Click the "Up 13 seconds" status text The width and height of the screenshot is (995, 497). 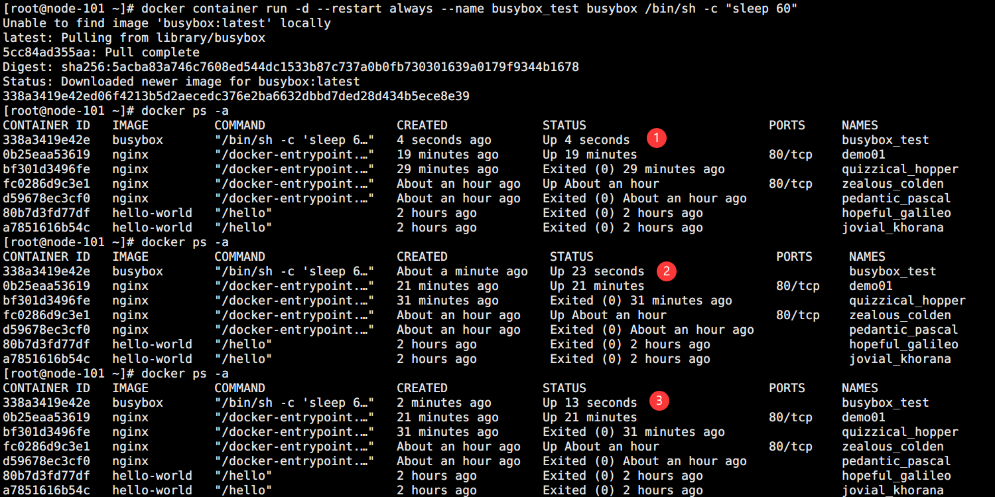click(589, 403)
